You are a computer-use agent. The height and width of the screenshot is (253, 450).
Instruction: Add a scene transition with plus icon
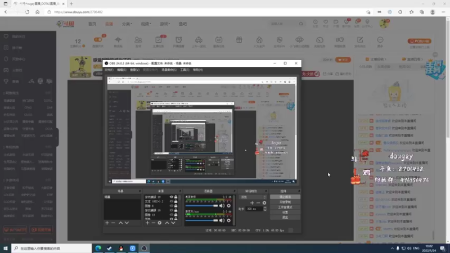252,203
